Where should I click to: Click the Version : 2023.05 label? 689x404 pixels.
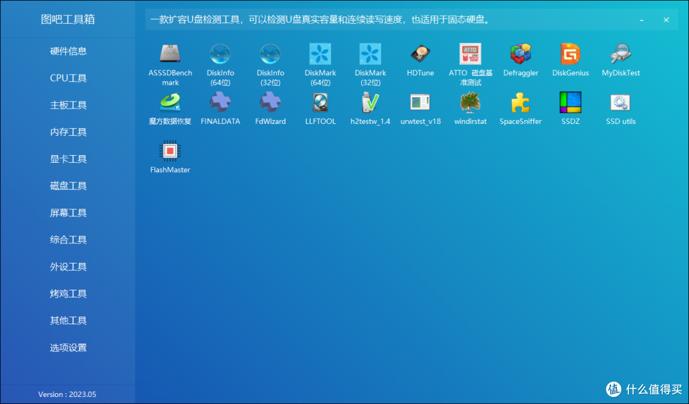click(x=67, y=394)
